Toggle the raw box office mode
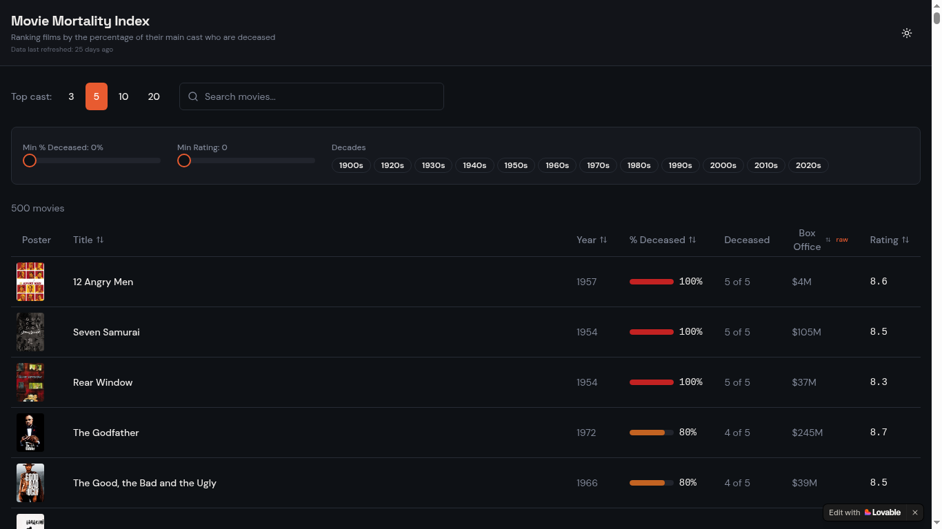The height and width of the screenshot is (529, 942). coord(842,240)
